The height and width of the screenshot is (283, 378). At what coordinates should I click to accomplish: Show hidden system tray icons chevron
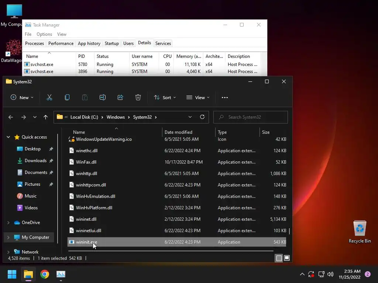[x=302, y=274]
